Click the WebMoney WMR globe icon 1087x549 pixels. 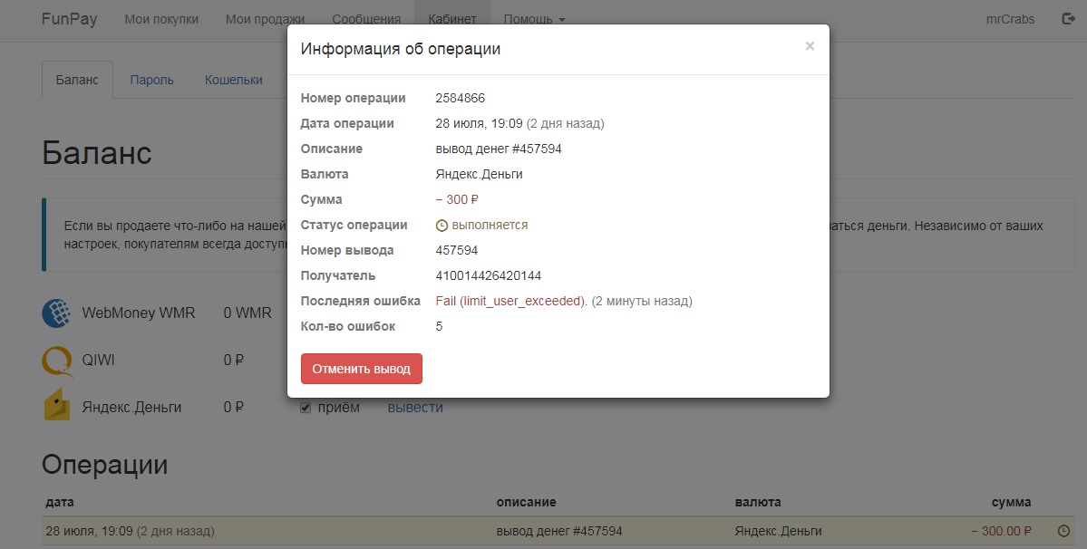click(57, 313)
